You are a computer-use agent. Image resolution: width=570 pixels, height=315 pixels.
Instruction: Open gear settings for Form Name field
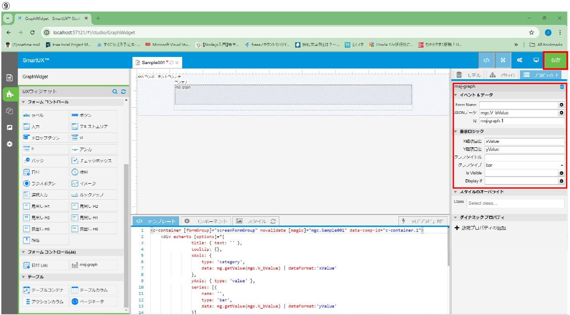(561, 105)
